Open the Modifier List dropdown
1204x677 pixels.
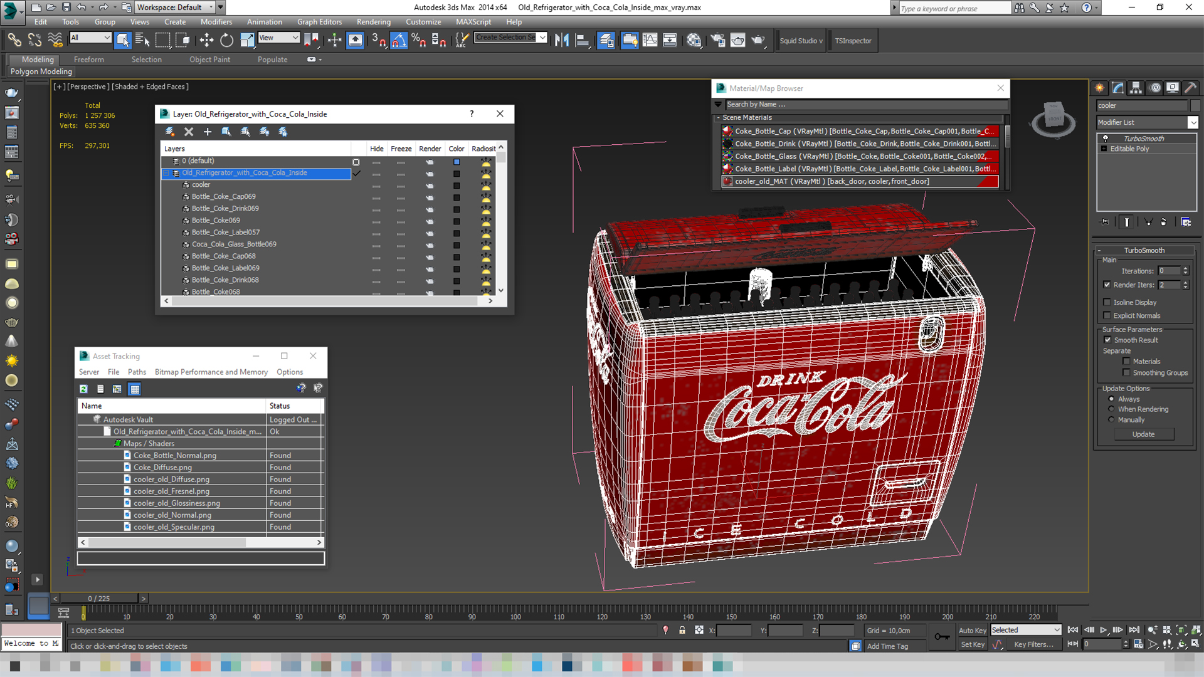[x=1147, y=122]
